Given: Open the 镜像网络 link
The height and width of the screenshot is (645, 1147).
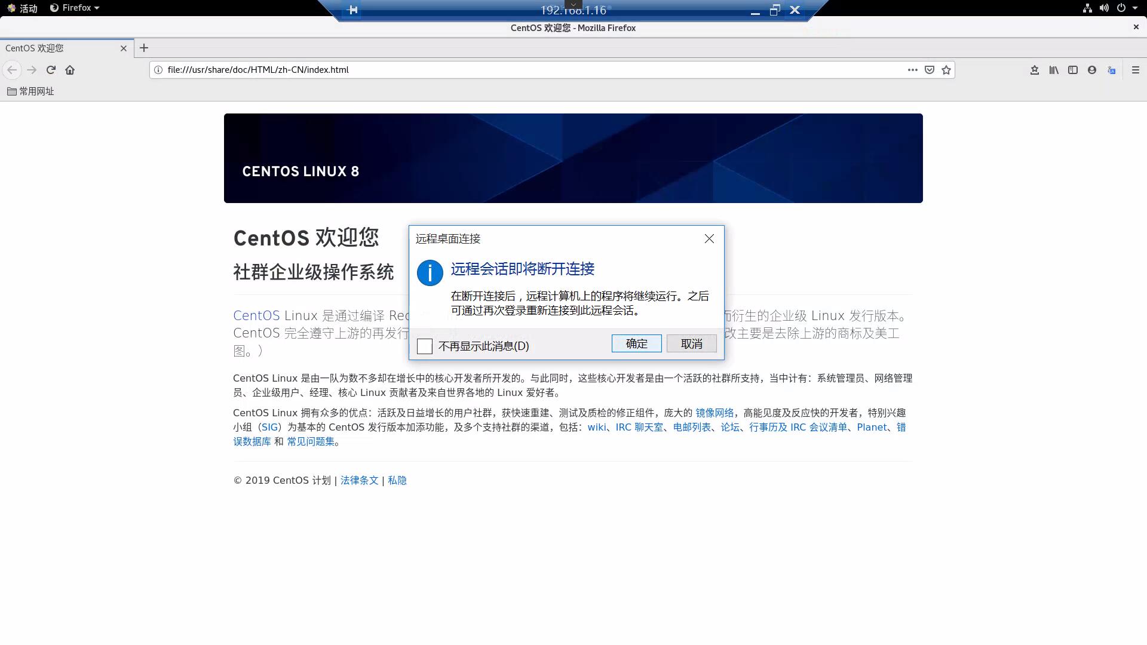Looking at the screenshot, I should 716,413.
